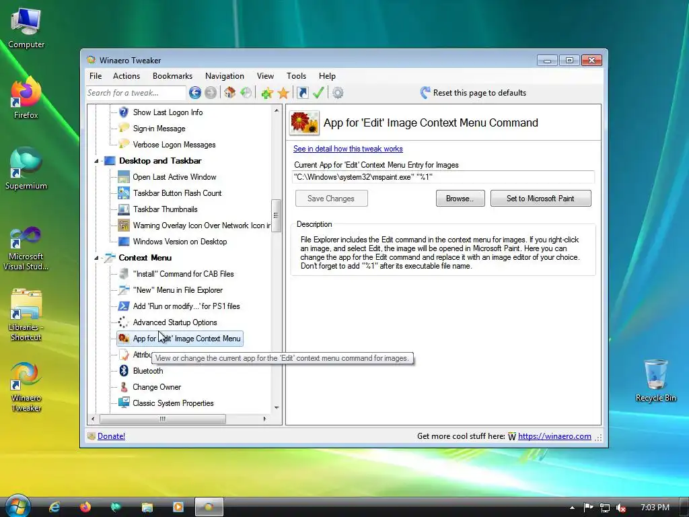The height and width of the screenshot is (517, 689).
Task: Open the File menu
Action: coord(96,76)
